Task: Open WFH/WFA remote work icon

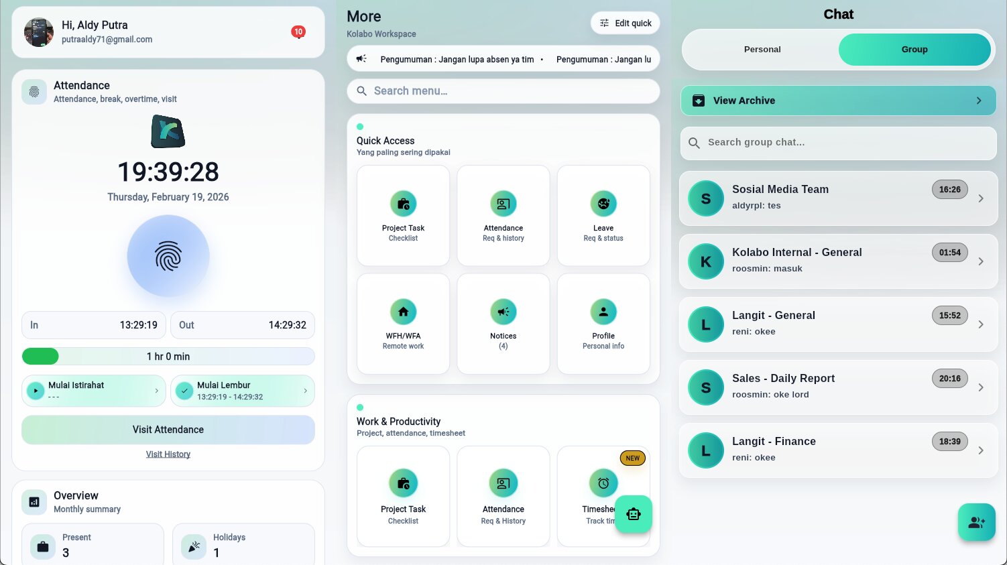Action: [x=403, y=312]
